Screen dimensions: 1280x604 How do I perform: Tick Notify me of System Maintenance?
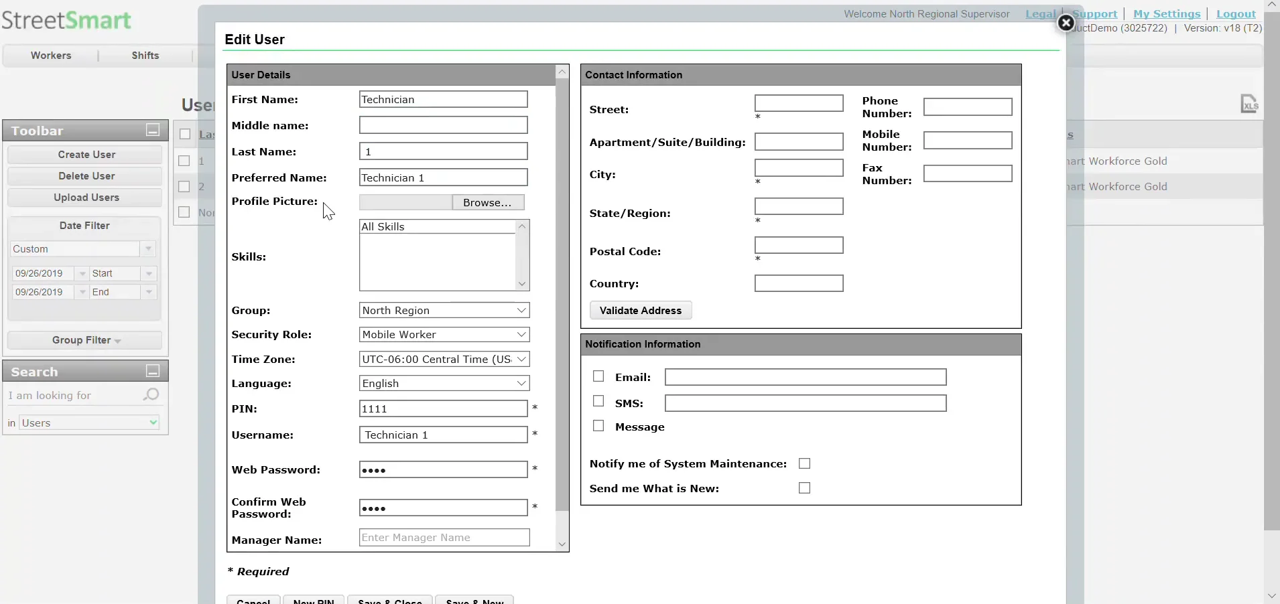coord(804,463)
